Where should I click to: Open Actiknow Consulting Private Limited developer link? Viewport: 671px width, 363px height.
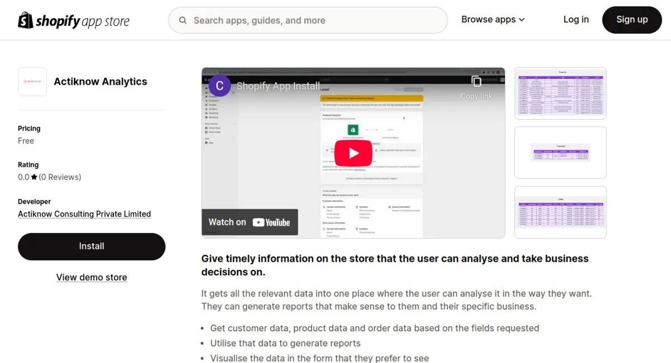click(x=84, y=214)
